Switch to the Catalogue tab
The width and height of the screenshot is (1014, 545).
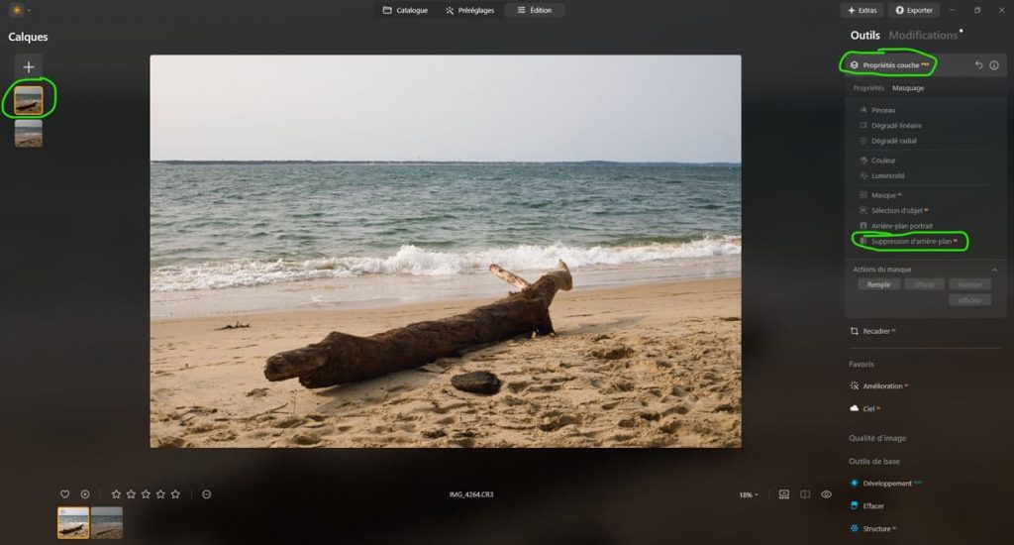pos(405,10)
